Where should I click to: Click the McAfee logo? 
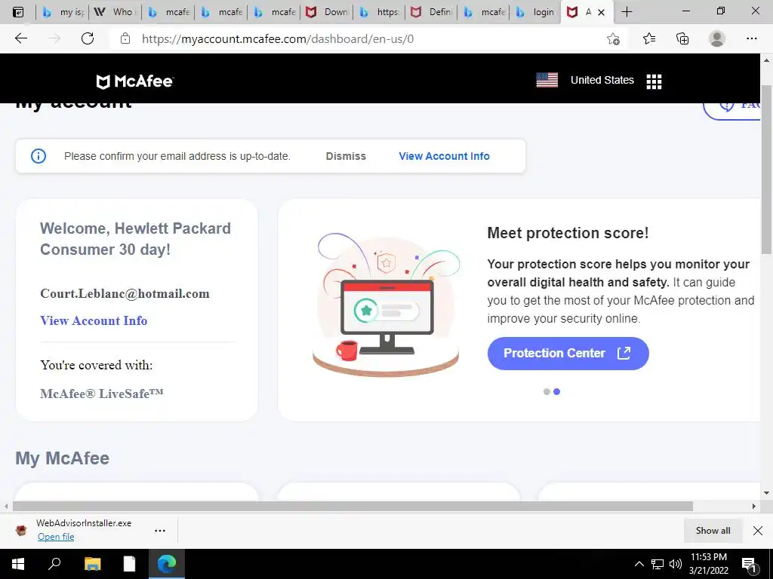point(134,81)
